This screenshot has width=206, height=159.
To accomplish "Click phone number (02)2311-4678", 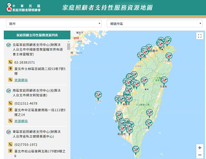I will click(x=26, y=103).
